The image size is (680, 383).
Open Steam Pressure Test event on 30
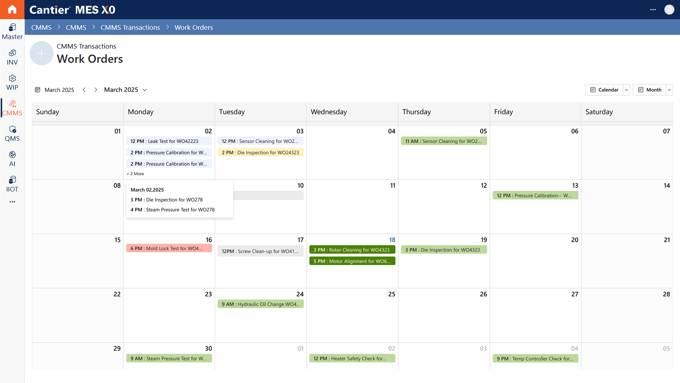169,359
